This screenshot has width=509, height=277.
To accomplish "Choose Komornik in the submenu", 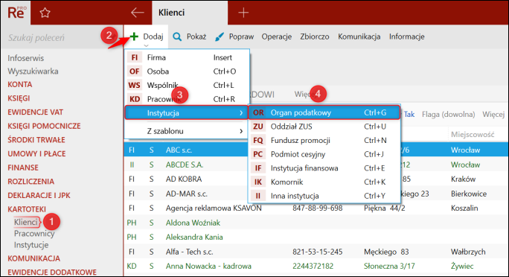I will 324,182.
